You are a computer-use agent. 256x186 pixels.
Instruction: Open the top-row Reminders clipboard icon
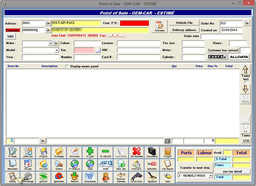[13, 165]
